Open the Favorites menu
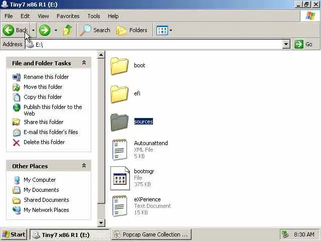 pos(68,16)
